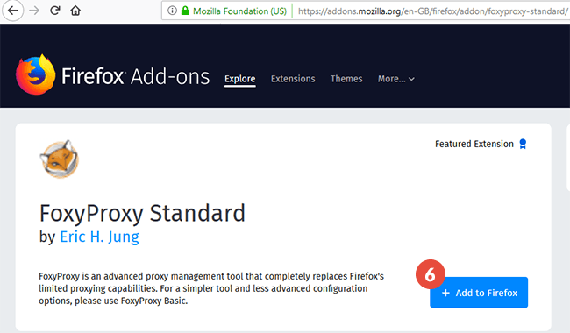570x333 pixels.
Task: Click the green padlock security icon
Action: point(185,11)
